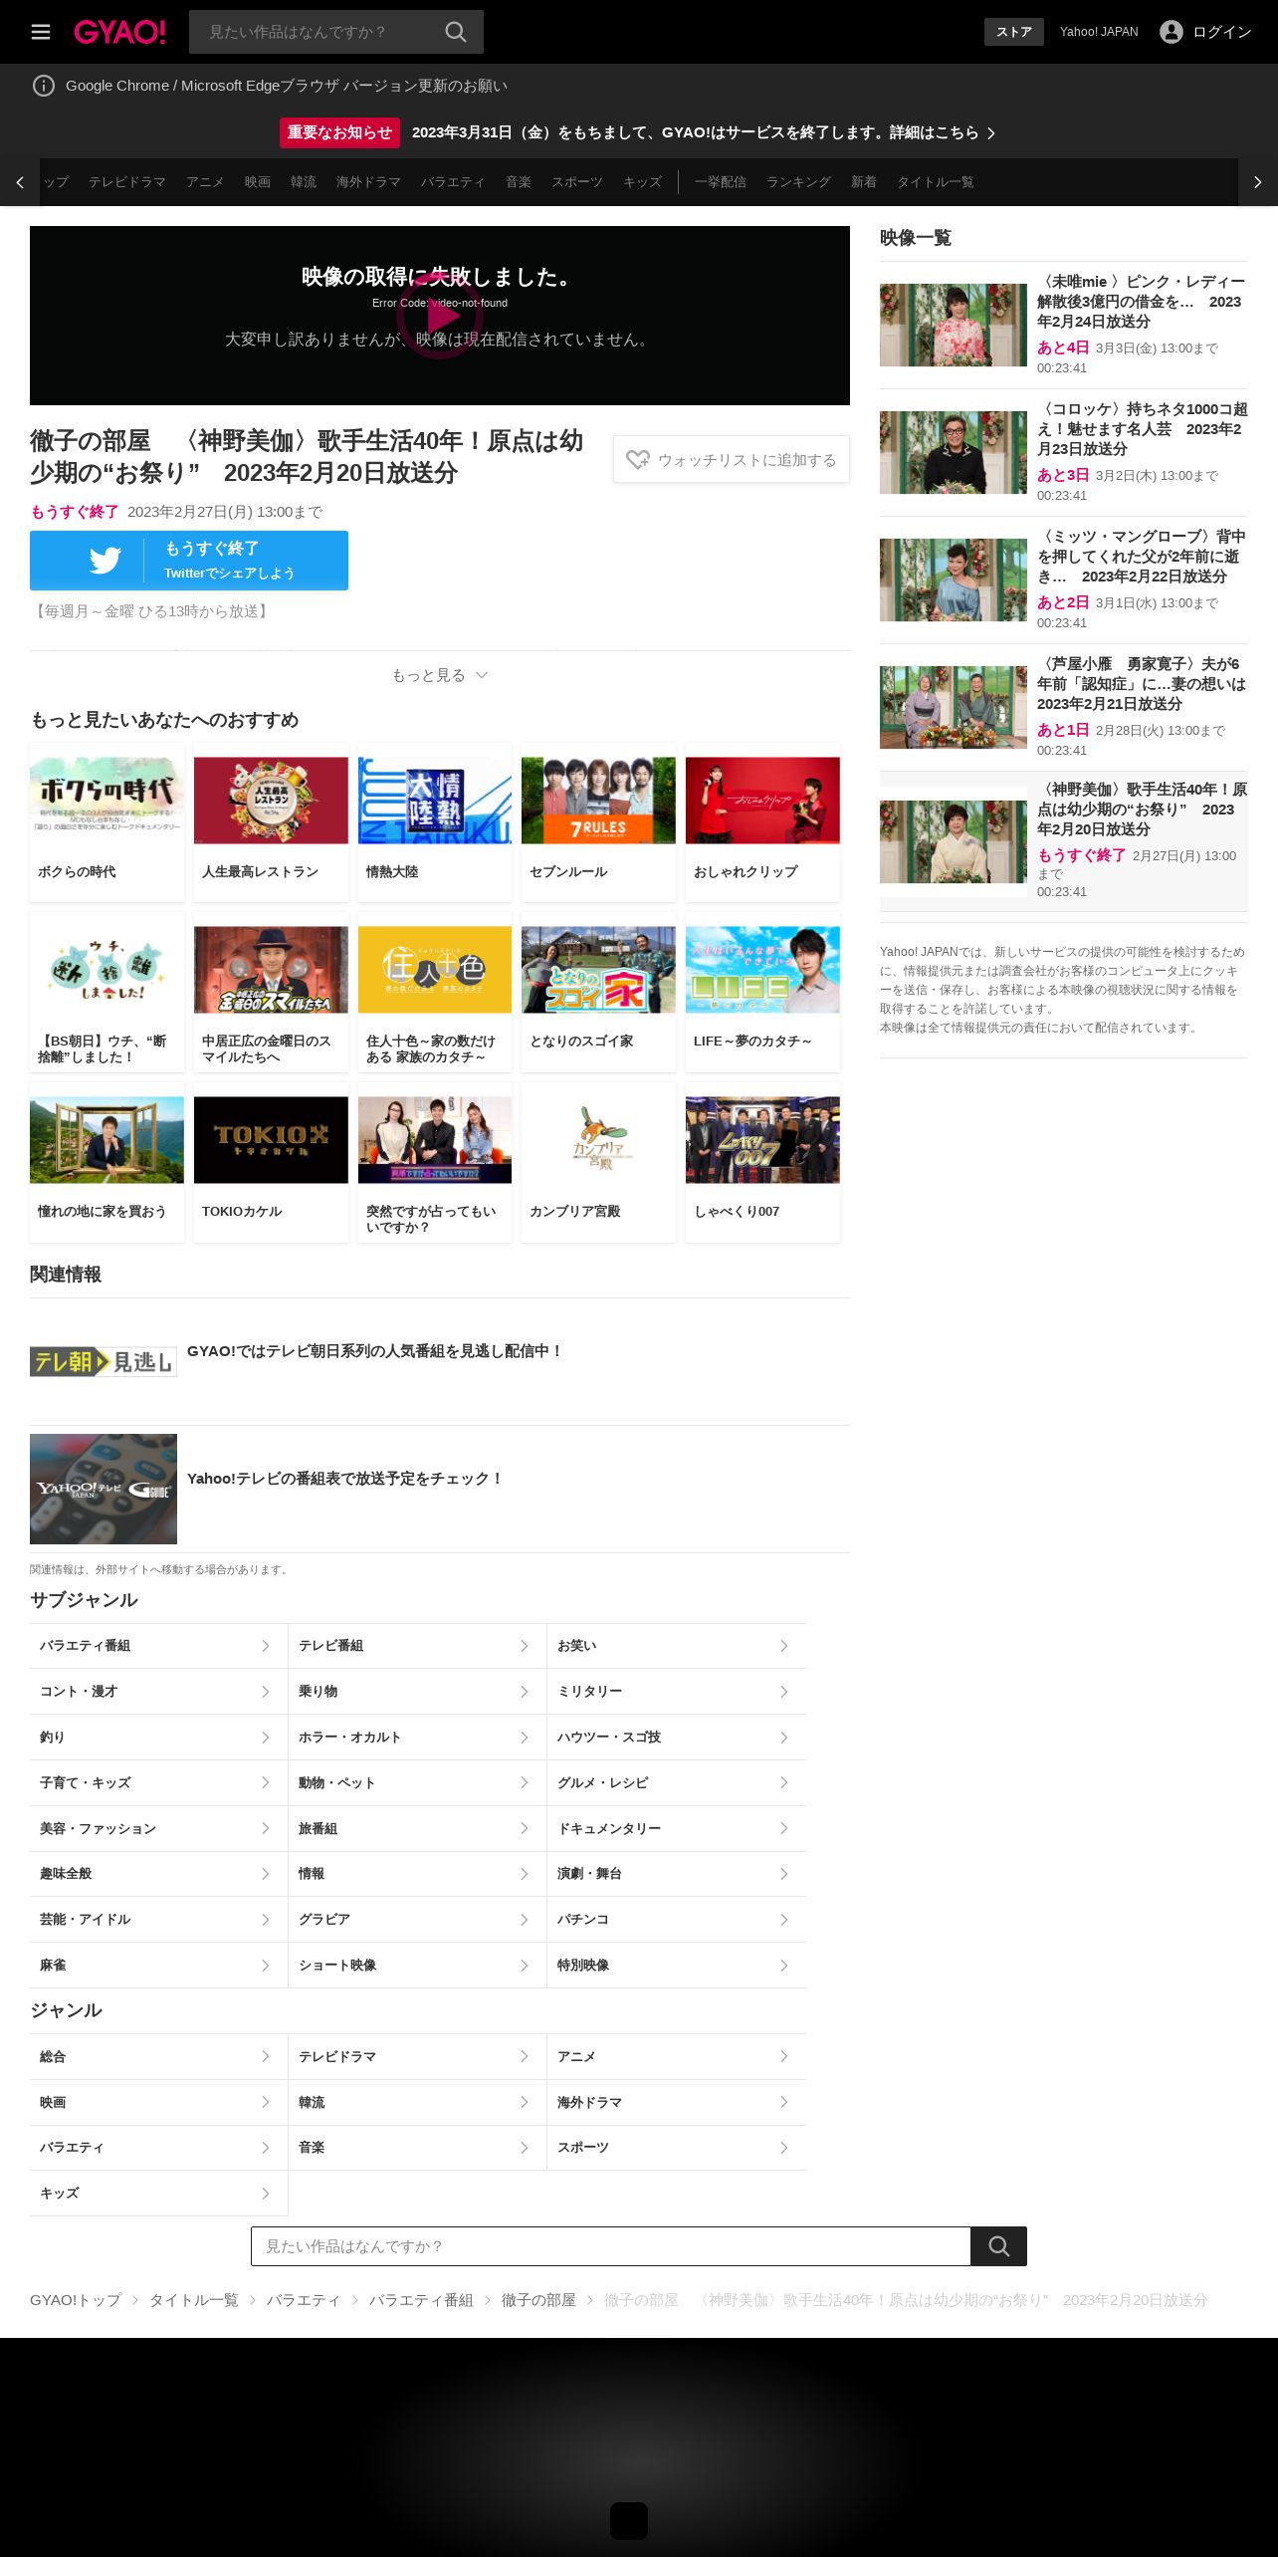Share on Twitter via the bird icon button
1278x2557 pixels.
[189, 561]
